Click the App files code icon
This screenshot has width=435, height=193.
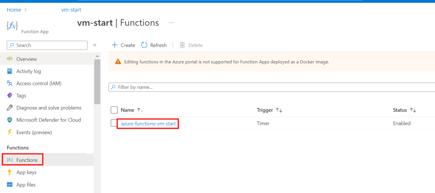(x=10, y=184)
